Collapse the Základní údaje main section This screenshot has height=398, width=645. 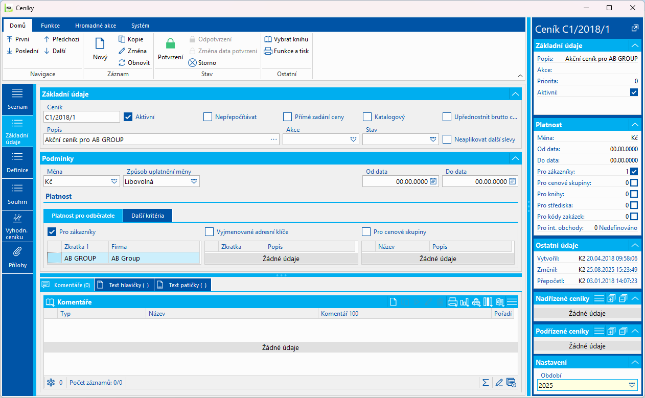click(x=516, y=94)
